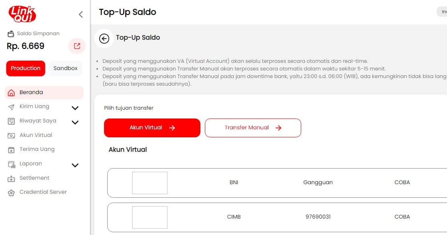Screen dimensions: 447x235
Task: Collapse the sidebar with the left chevron
Action: click(x=80, y=14)
